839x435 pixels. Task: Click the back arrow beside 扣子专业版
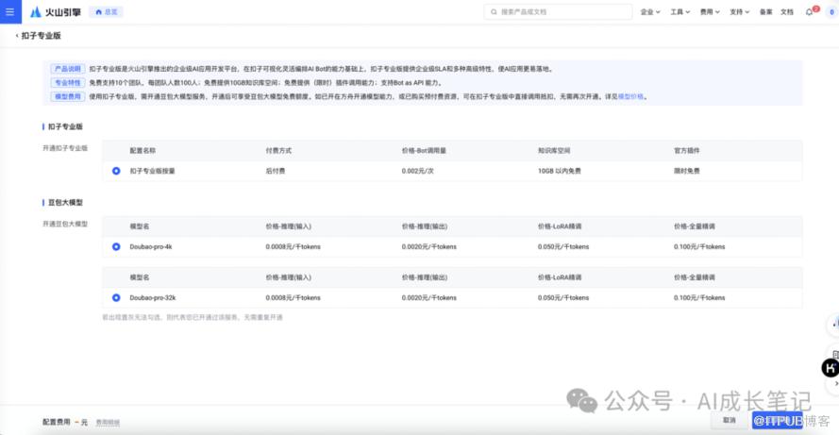pyautogui.click(x=17, y=36)
